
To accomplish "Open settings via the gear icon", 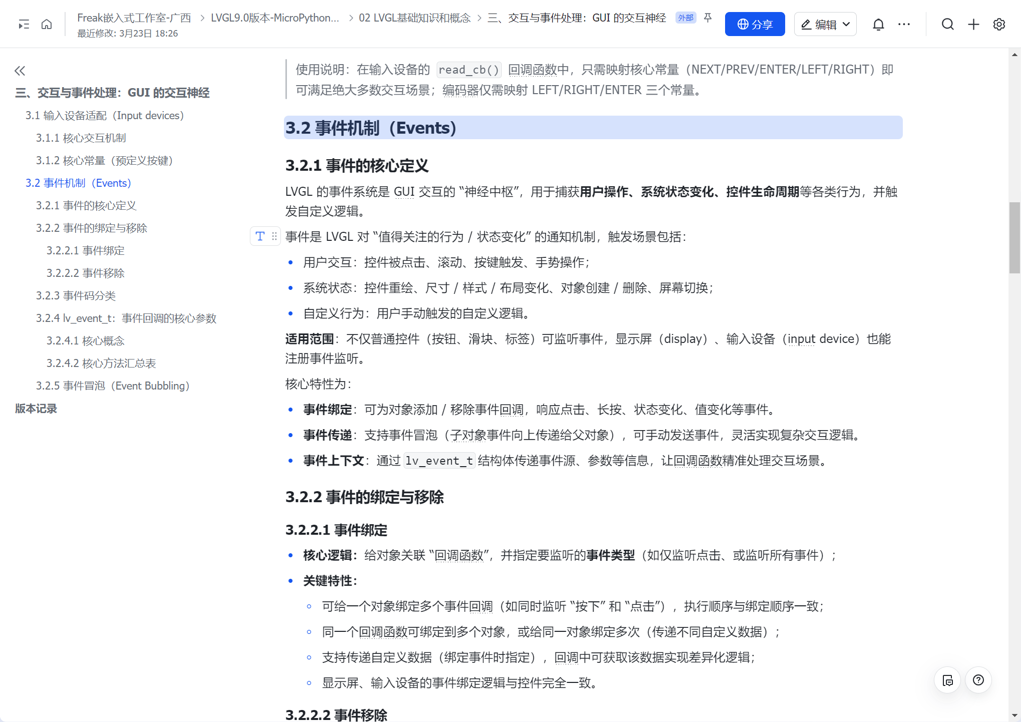I will (x=999, y=24).
